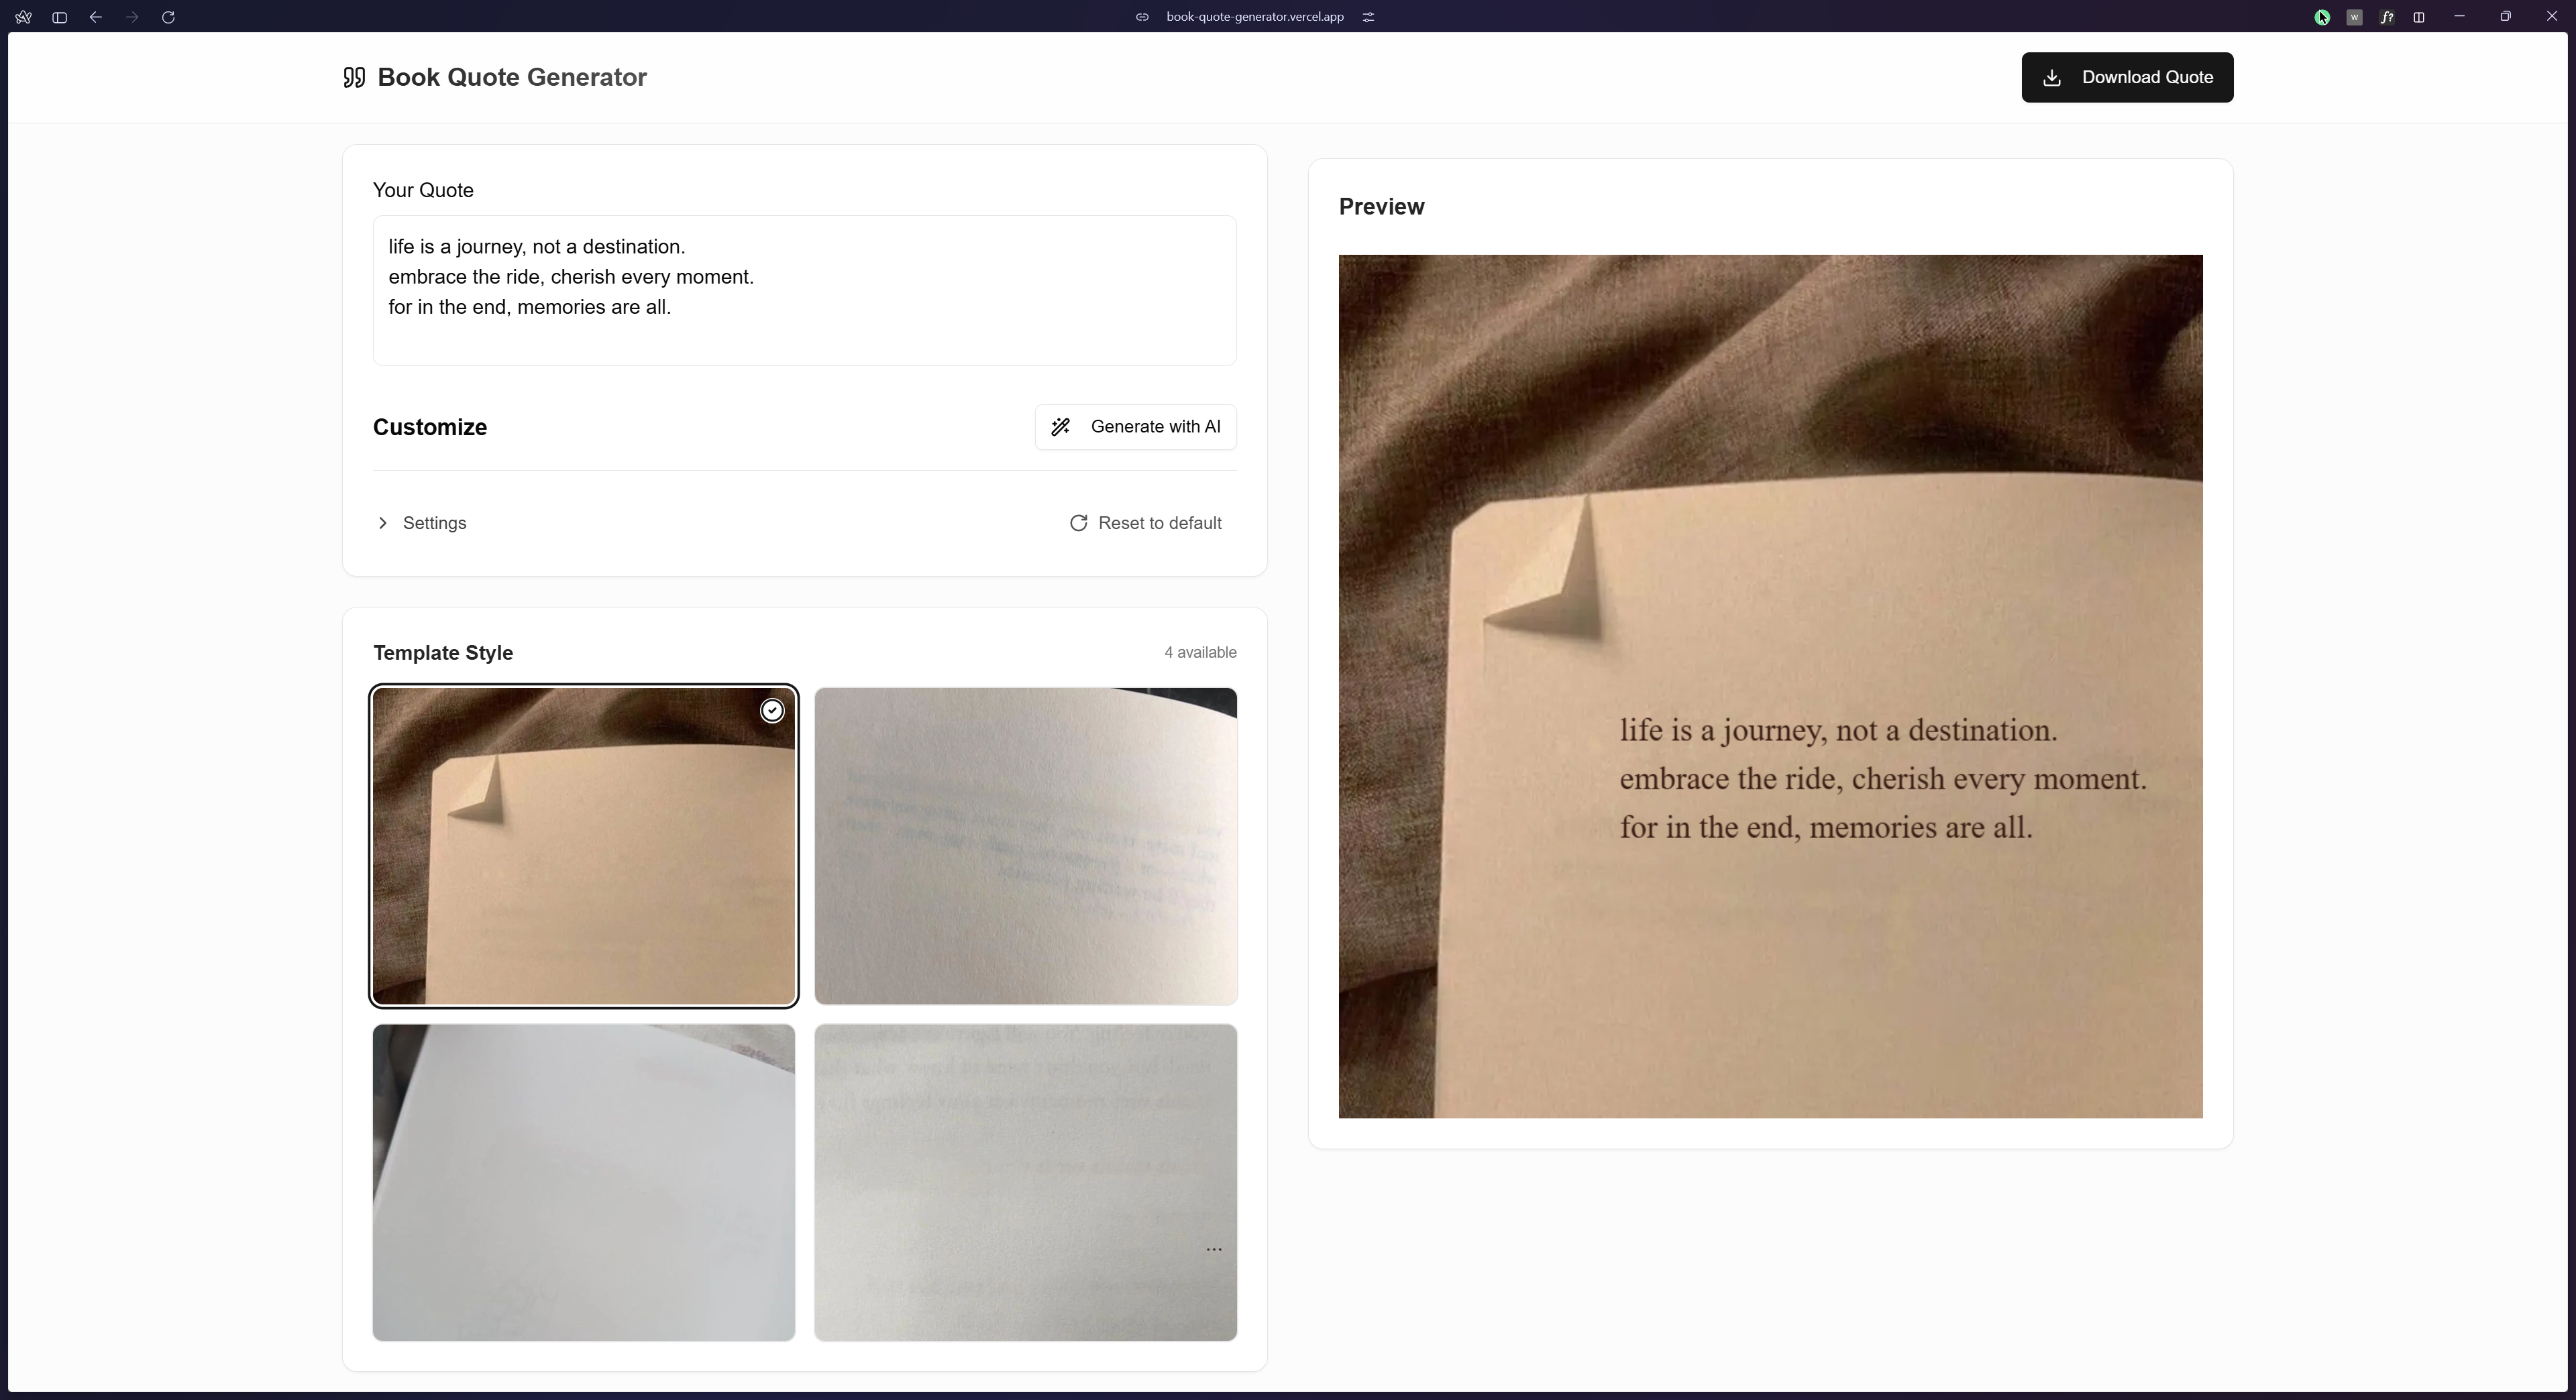This screenshot has width=2576, height=1400.
Task: Expand the Settings section
Action: coord(434,524)
